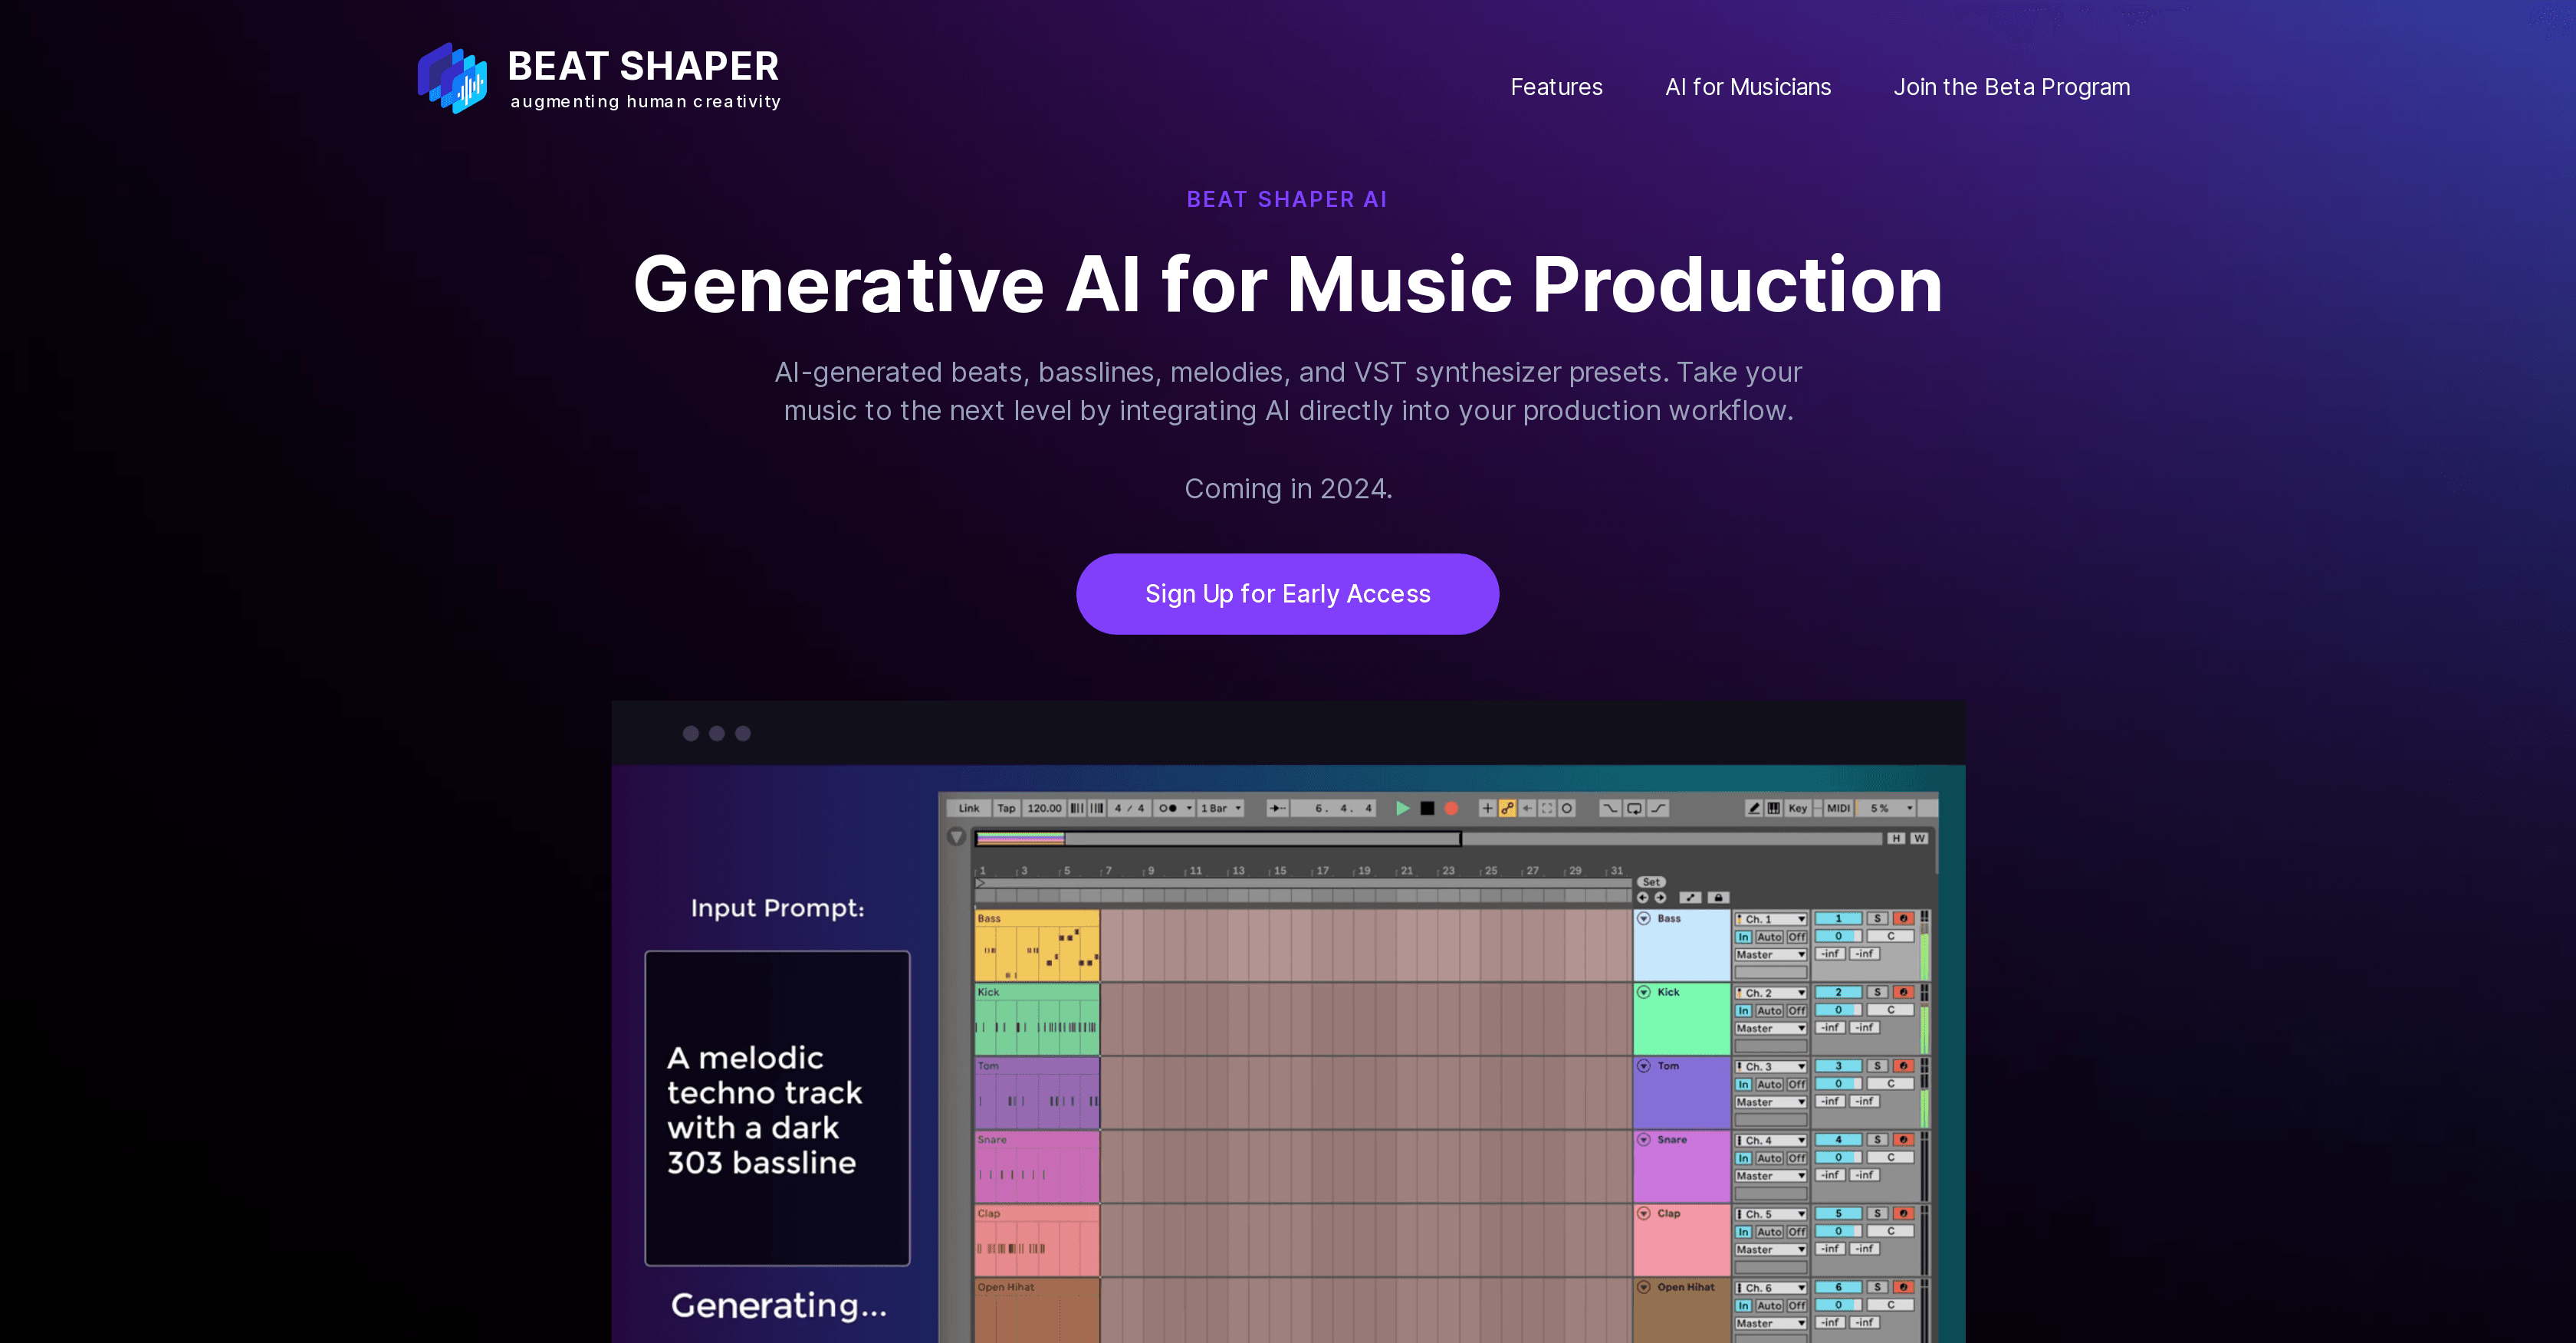
Task: Click the black Stop square button
Action: coord(1427,808)
